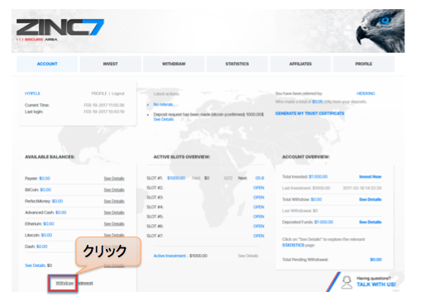This screenshot has width=421, height=306.
Task: Click OPEN for SLOT #3
Action: coord(259,198)
